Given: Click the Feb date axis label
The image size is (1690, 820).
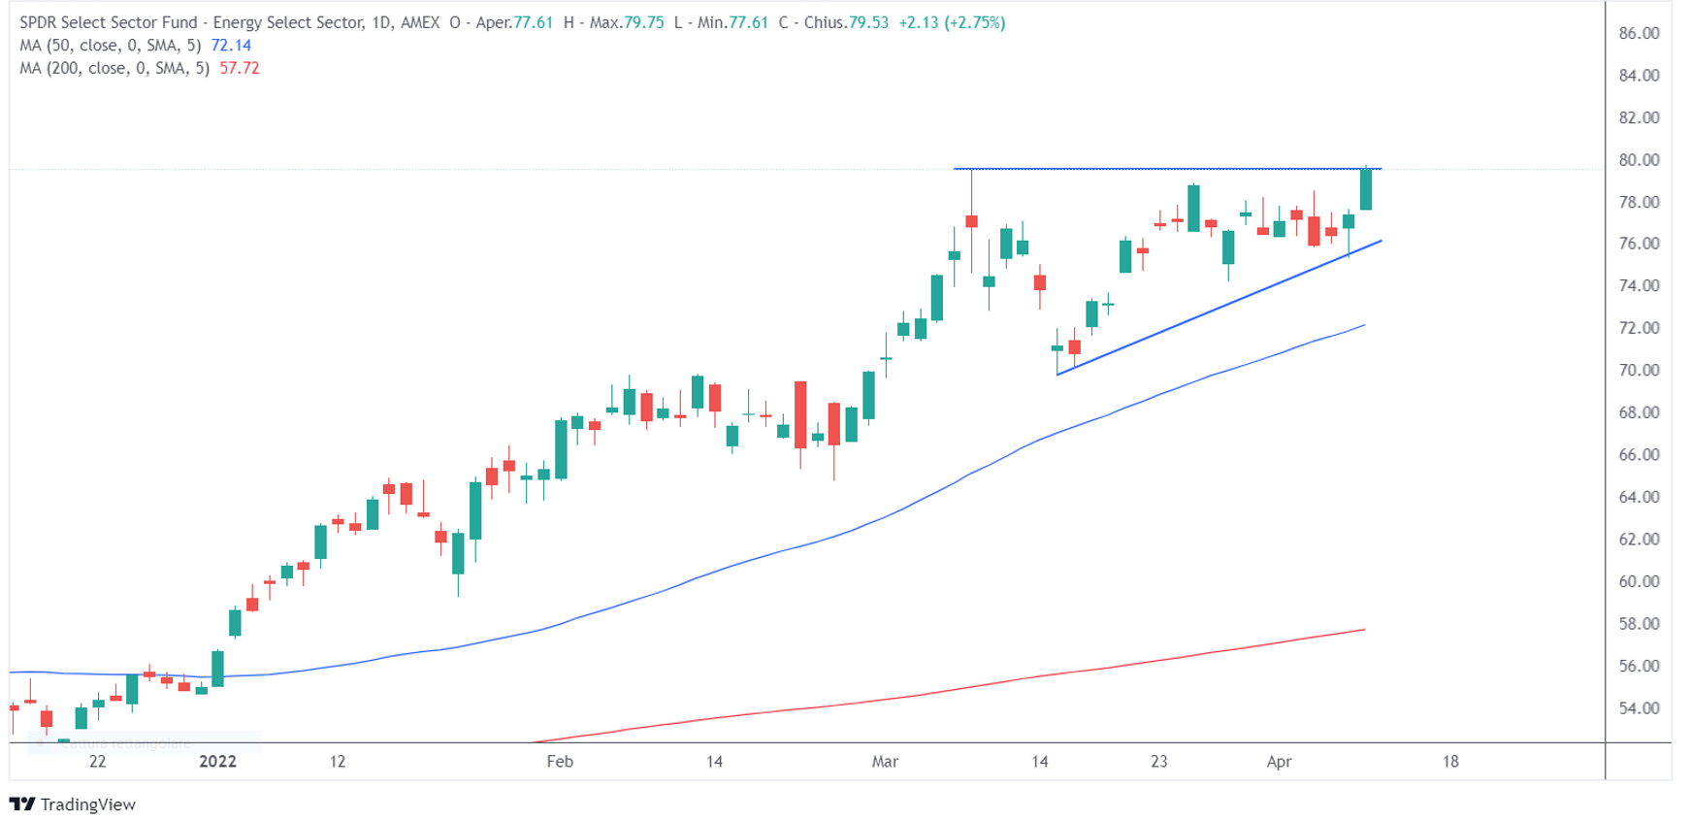Looking at the screenshot, I should (x=560, y=761).
